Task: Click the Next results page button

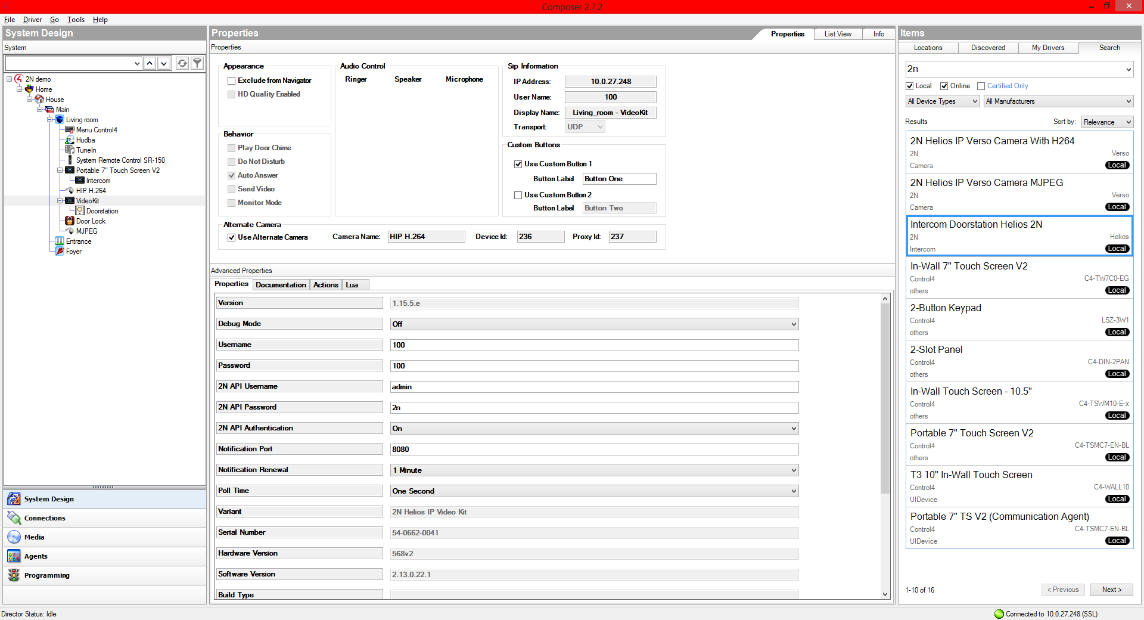Action: pyautogui.click(x=1111, y=590)
